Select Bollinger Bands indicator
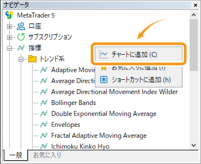This screenshot has width=201, height=164. pyautogui.click(x=74, y=103)
